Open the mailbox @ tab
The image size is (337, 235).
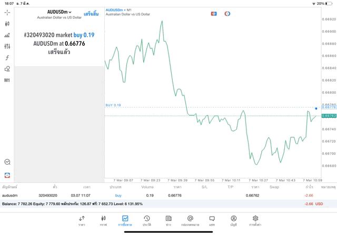coord(190,221)
